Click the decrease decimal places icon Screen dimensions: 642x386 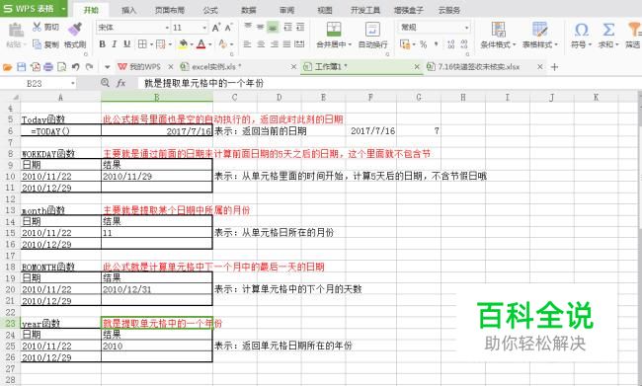[x=464, y=44]
